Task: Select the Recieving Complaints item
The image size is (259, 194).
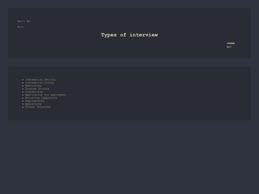Action: 41,98
